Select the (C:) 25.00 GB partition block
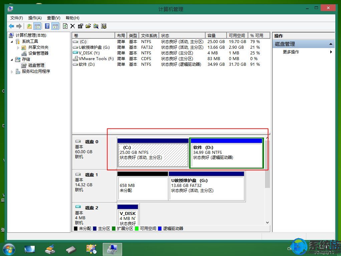This screenshot has height=256, width=341. (153, 153)
